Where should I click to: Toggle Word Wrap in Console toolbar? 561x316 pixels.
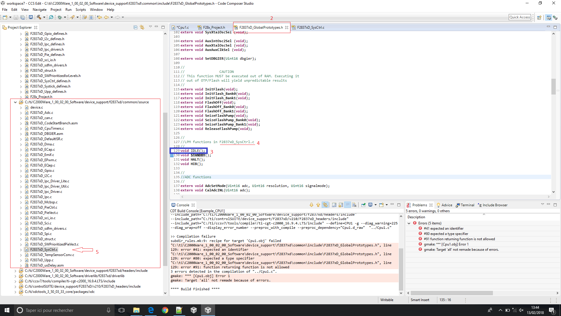click(x=348, y=205)
